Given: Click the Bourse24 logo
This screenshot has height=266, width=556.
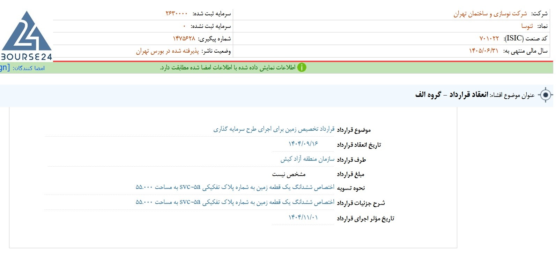Looking at the screenshot, I should pyautogui.click(x=26, y=36).
